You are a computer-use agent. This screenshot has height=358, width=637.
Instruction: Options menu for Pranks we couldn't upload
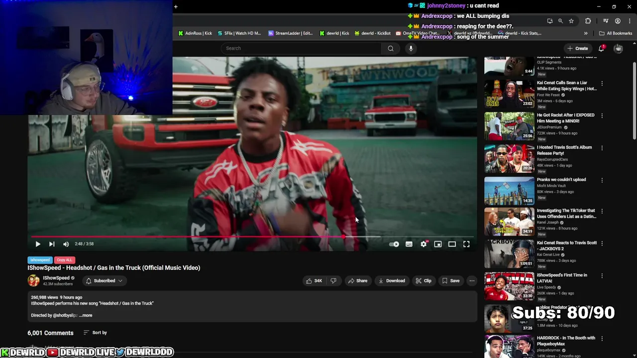pyautogui.click(x=602, y=180)
